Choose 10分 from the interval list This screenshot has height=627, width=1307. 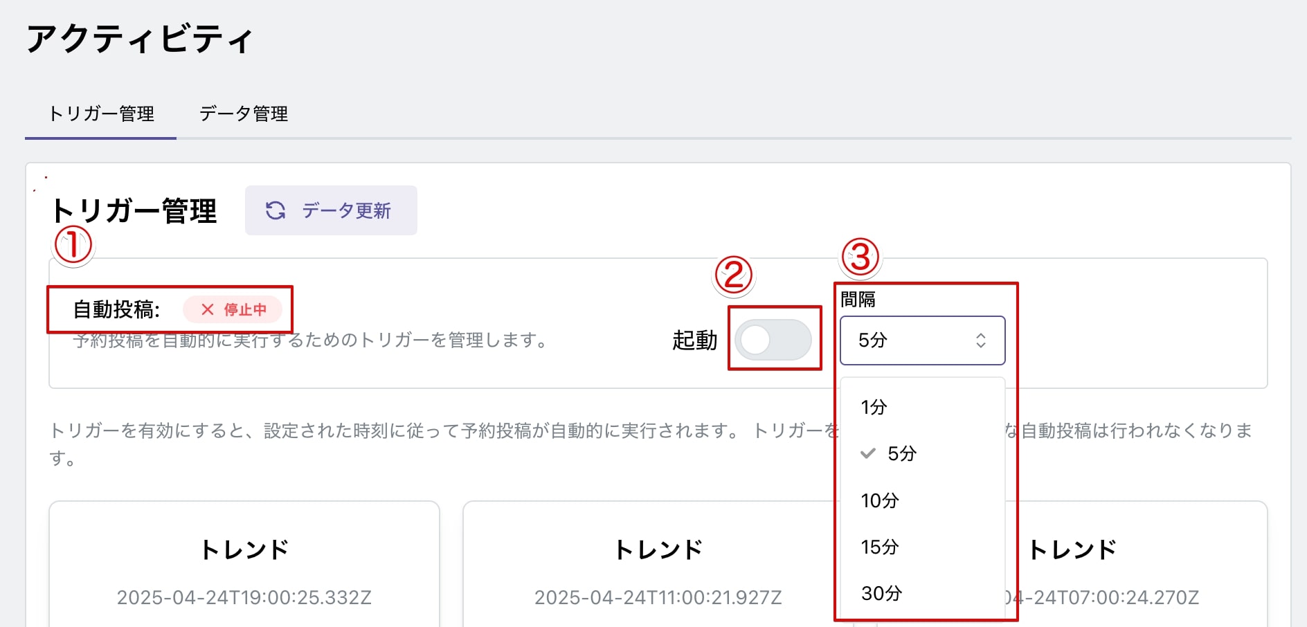pos(922,500)
